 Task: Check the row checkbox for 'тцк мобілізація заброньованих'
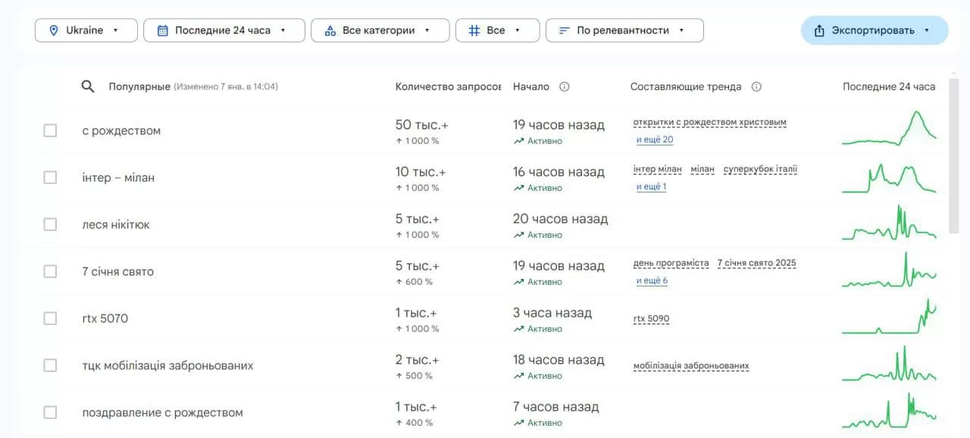pyautogui.click(x=50, y=364)
